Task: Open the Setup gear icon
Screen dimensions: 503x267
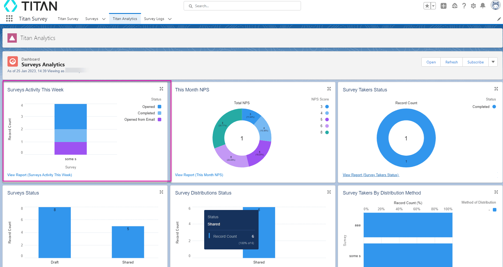Action: point(473,6)
